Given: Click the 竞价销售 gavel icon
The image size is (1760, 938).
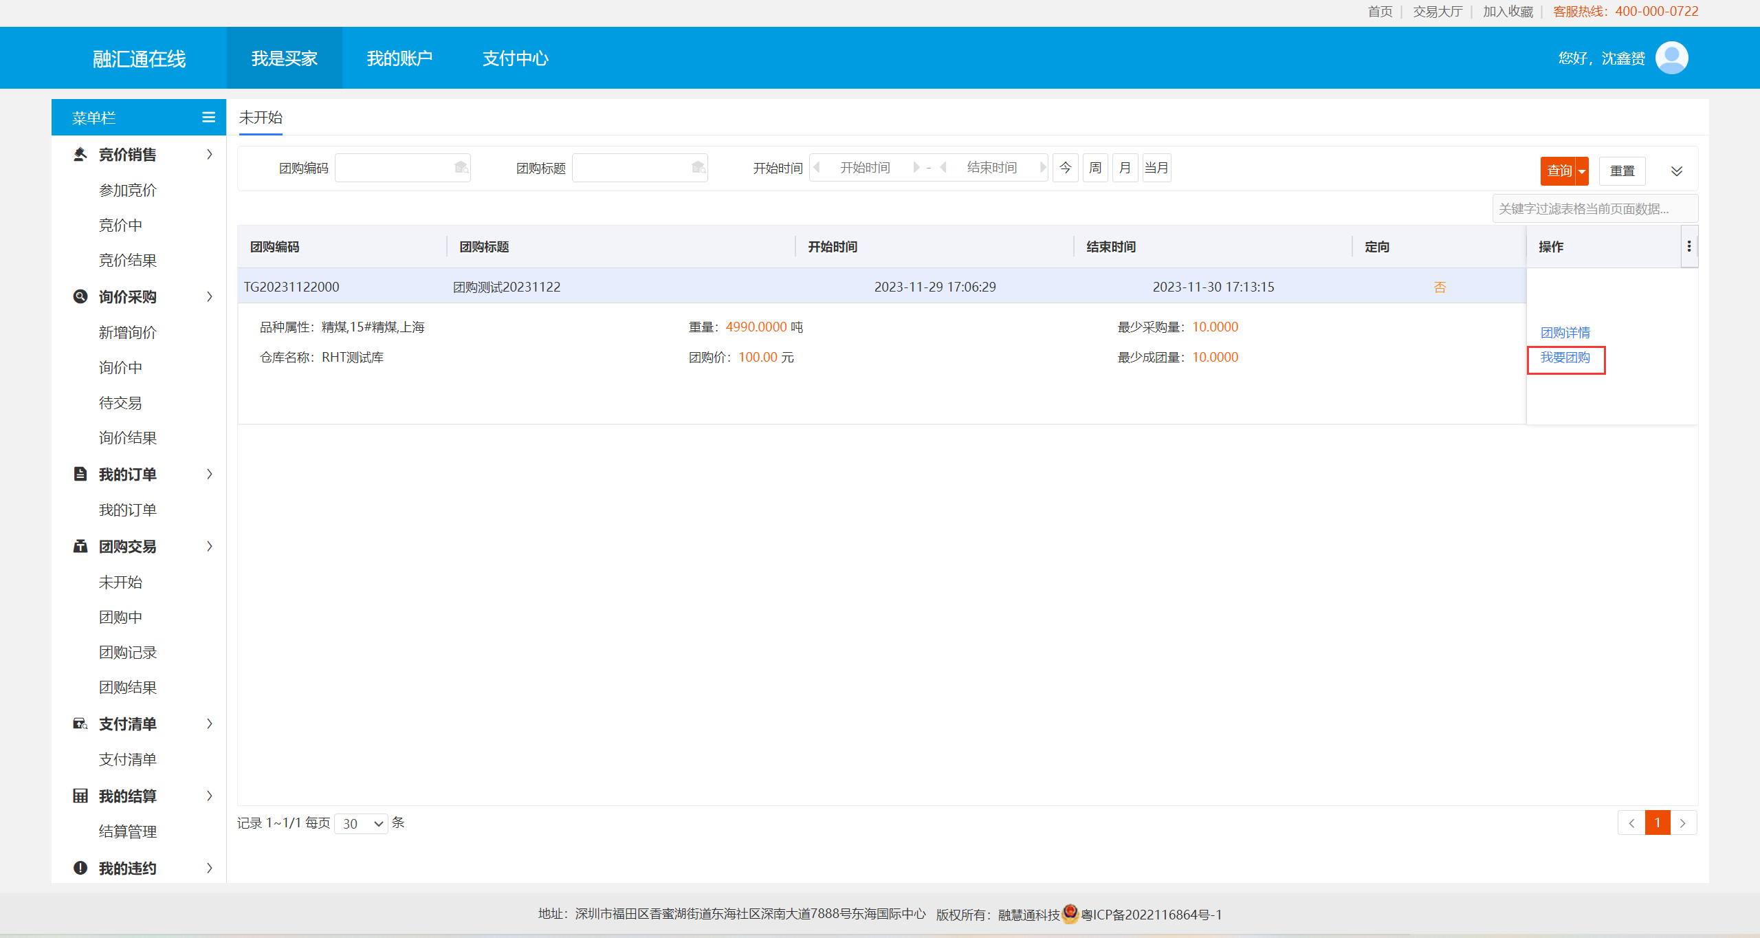Looking at the screenshot, I should click(80, 154).
